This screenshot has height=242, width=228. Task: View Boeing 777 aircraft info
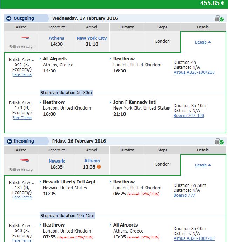(x=185, y=195)
